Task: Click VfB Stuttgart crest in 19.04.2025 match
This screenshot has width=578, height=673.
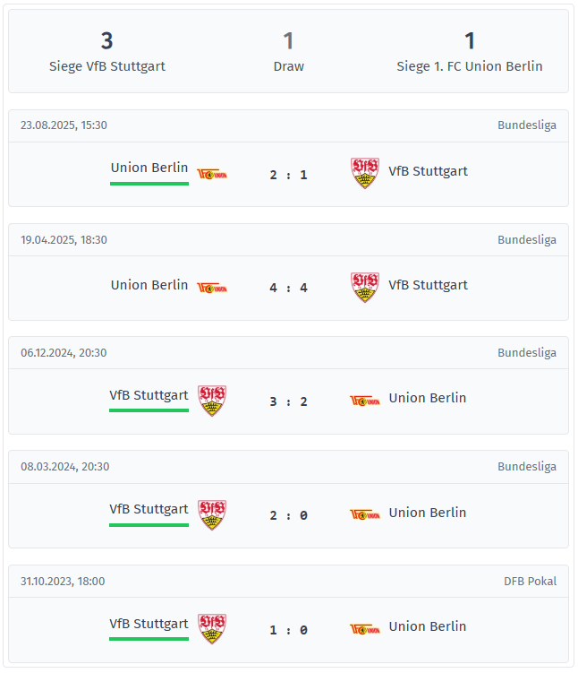Action: [x=364, y=287]
